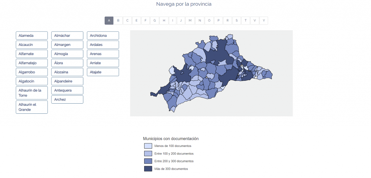Open the Alameda municipality link
Viewport: 371px width, 178px height.
coord(32,35)
